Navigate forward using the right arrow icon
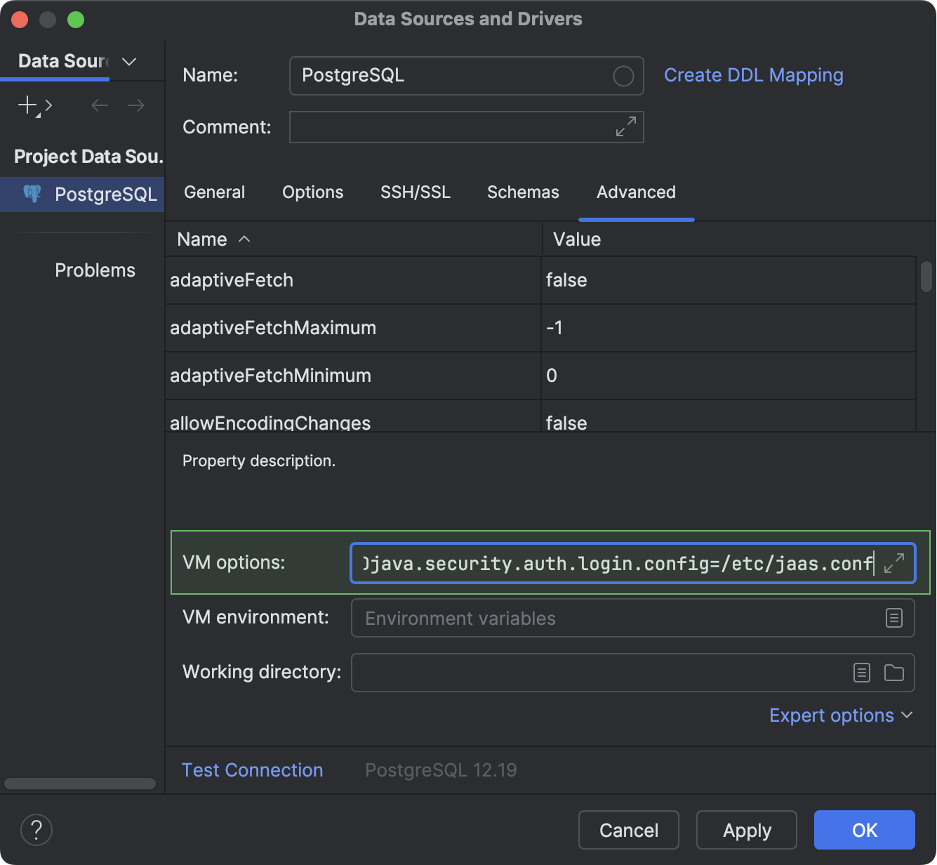Image resolution: width=937 pixels, height=865 pixels. point(136,105)
